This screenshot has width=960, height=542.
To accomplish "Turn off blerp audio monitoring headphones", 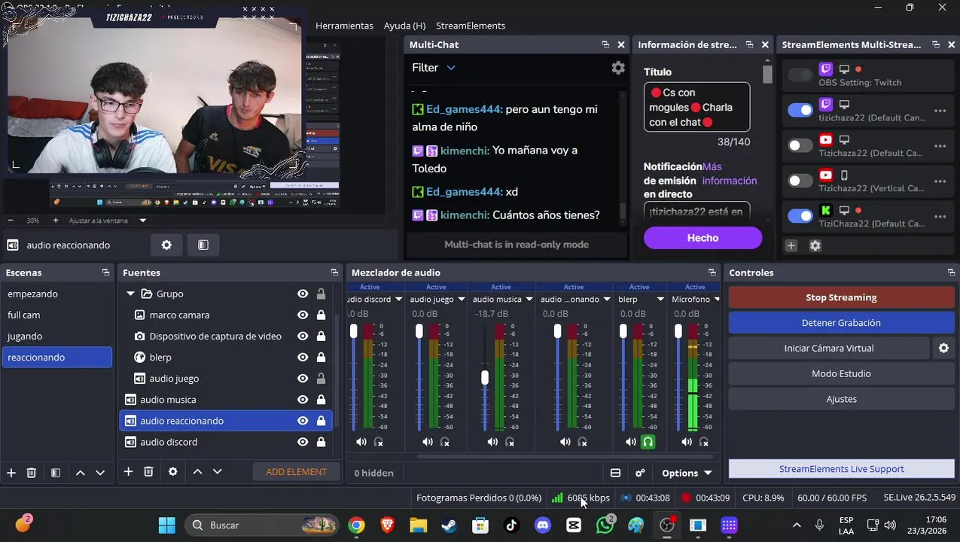I will click(648, 442).
